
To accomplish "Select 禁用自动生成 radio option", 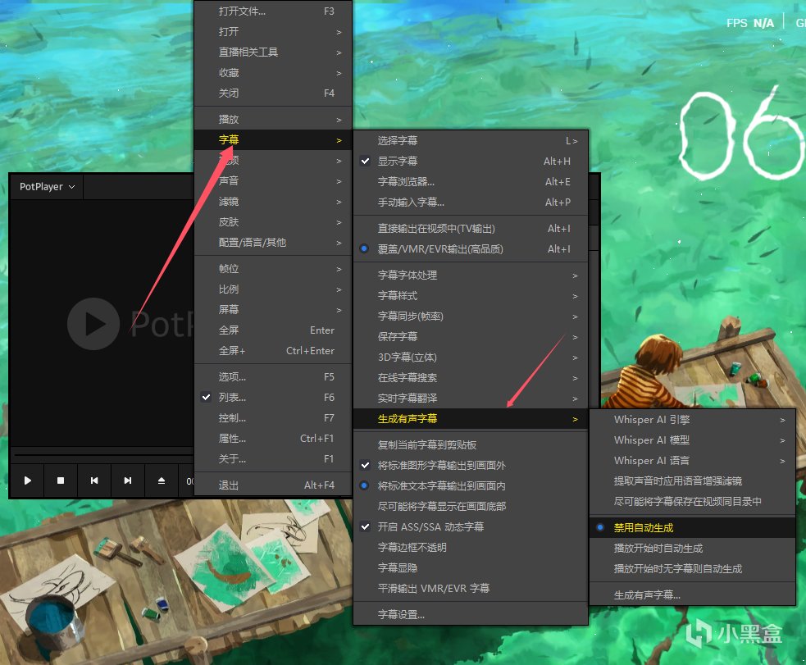I will pyautogui.click(x=692, y=528).
